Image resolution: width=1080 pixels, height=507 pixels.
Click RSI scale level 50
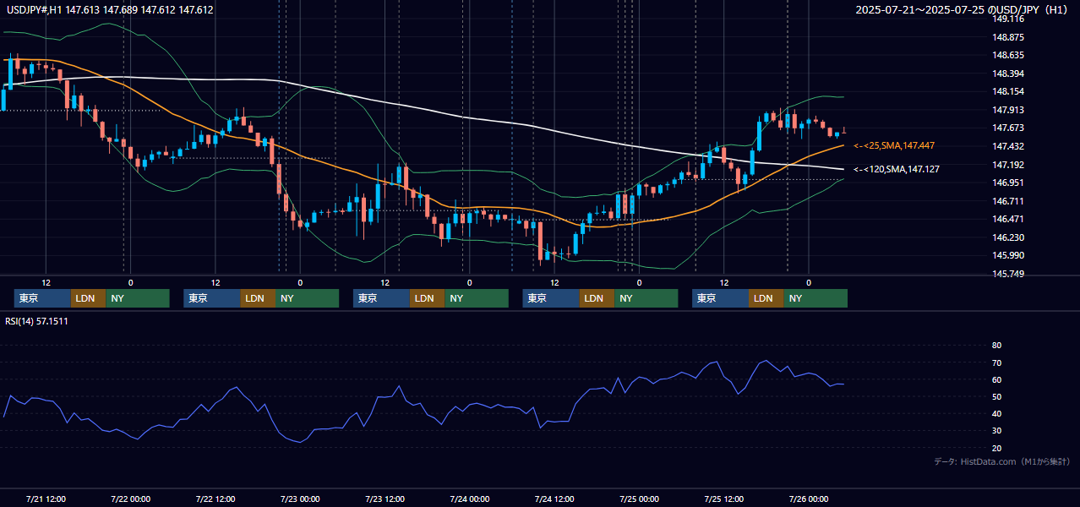point(996,396)
